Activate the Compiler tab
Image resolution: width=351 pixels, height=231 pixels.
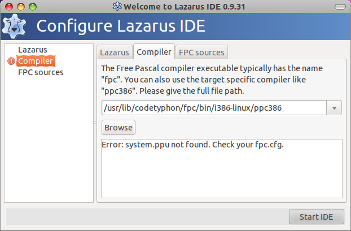[154, 52]
